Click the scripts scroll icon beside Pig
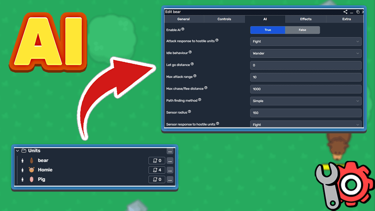The image size is (375, 211). (156, 179)
